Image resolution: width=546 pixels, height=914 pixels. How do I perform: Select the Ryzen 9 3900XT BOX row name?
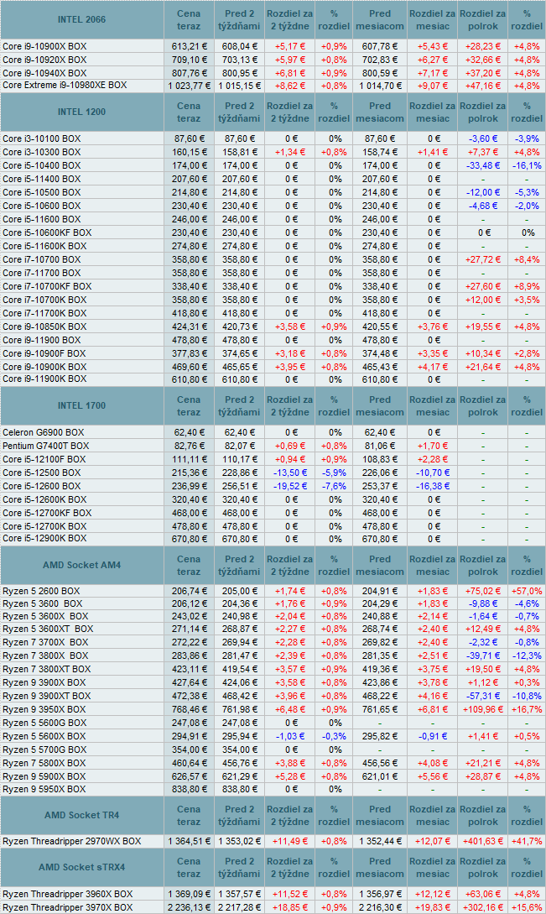click(x=47, y=696)
